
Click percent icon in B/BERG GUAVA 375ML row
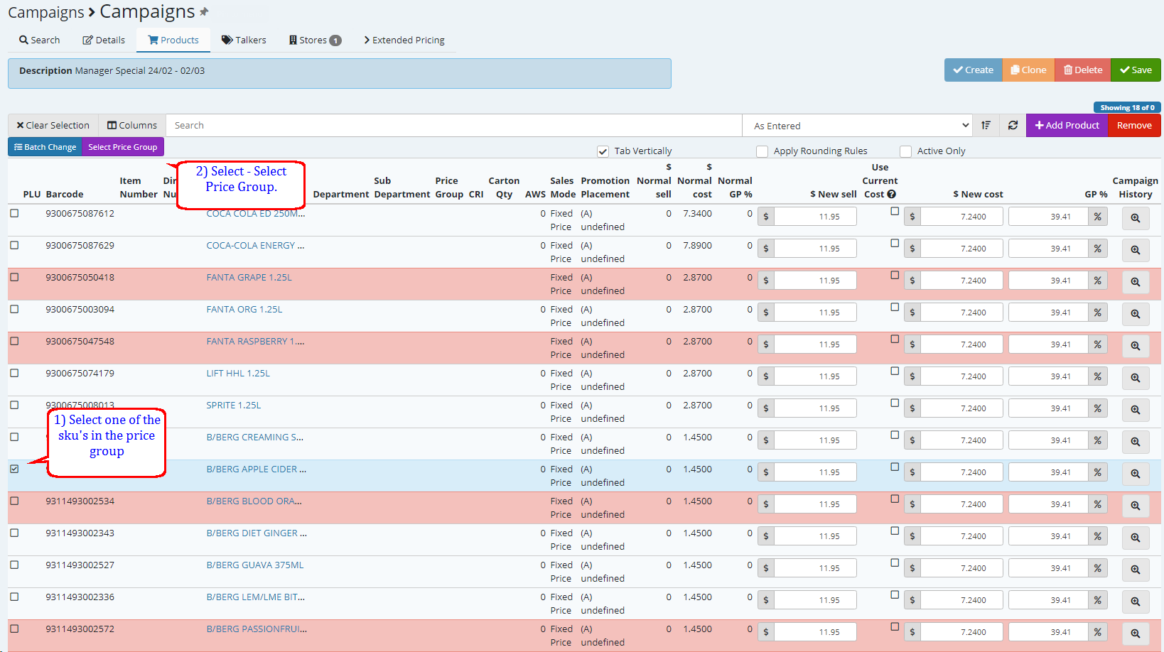[1097, 568]
